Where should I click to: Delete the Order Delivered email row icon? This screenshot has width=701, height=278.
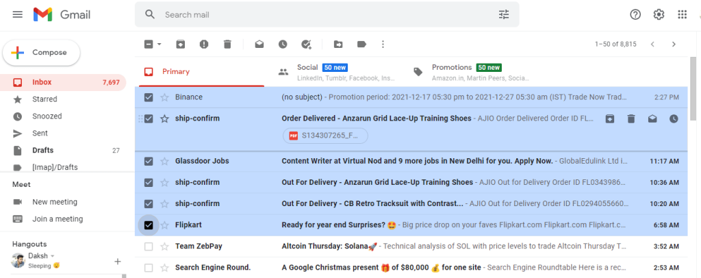coord(630,118)
